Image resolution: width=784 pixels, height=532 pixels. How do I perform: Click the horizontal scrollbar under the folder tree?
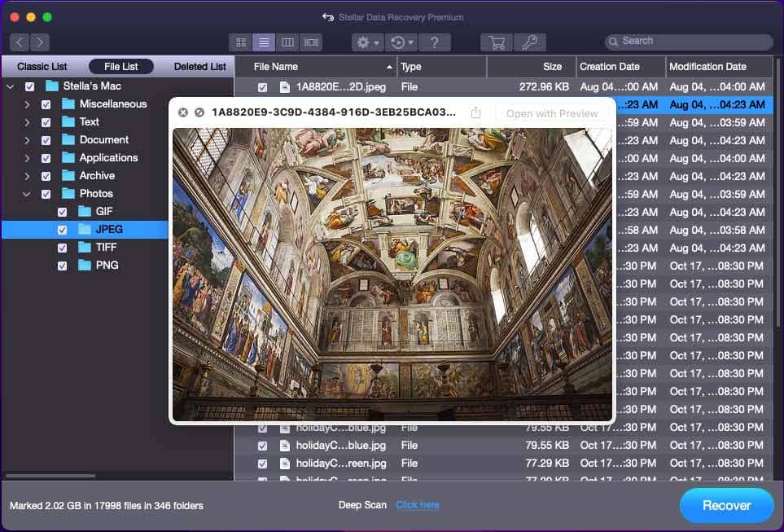pyautogui.click(x=50, y=476)
